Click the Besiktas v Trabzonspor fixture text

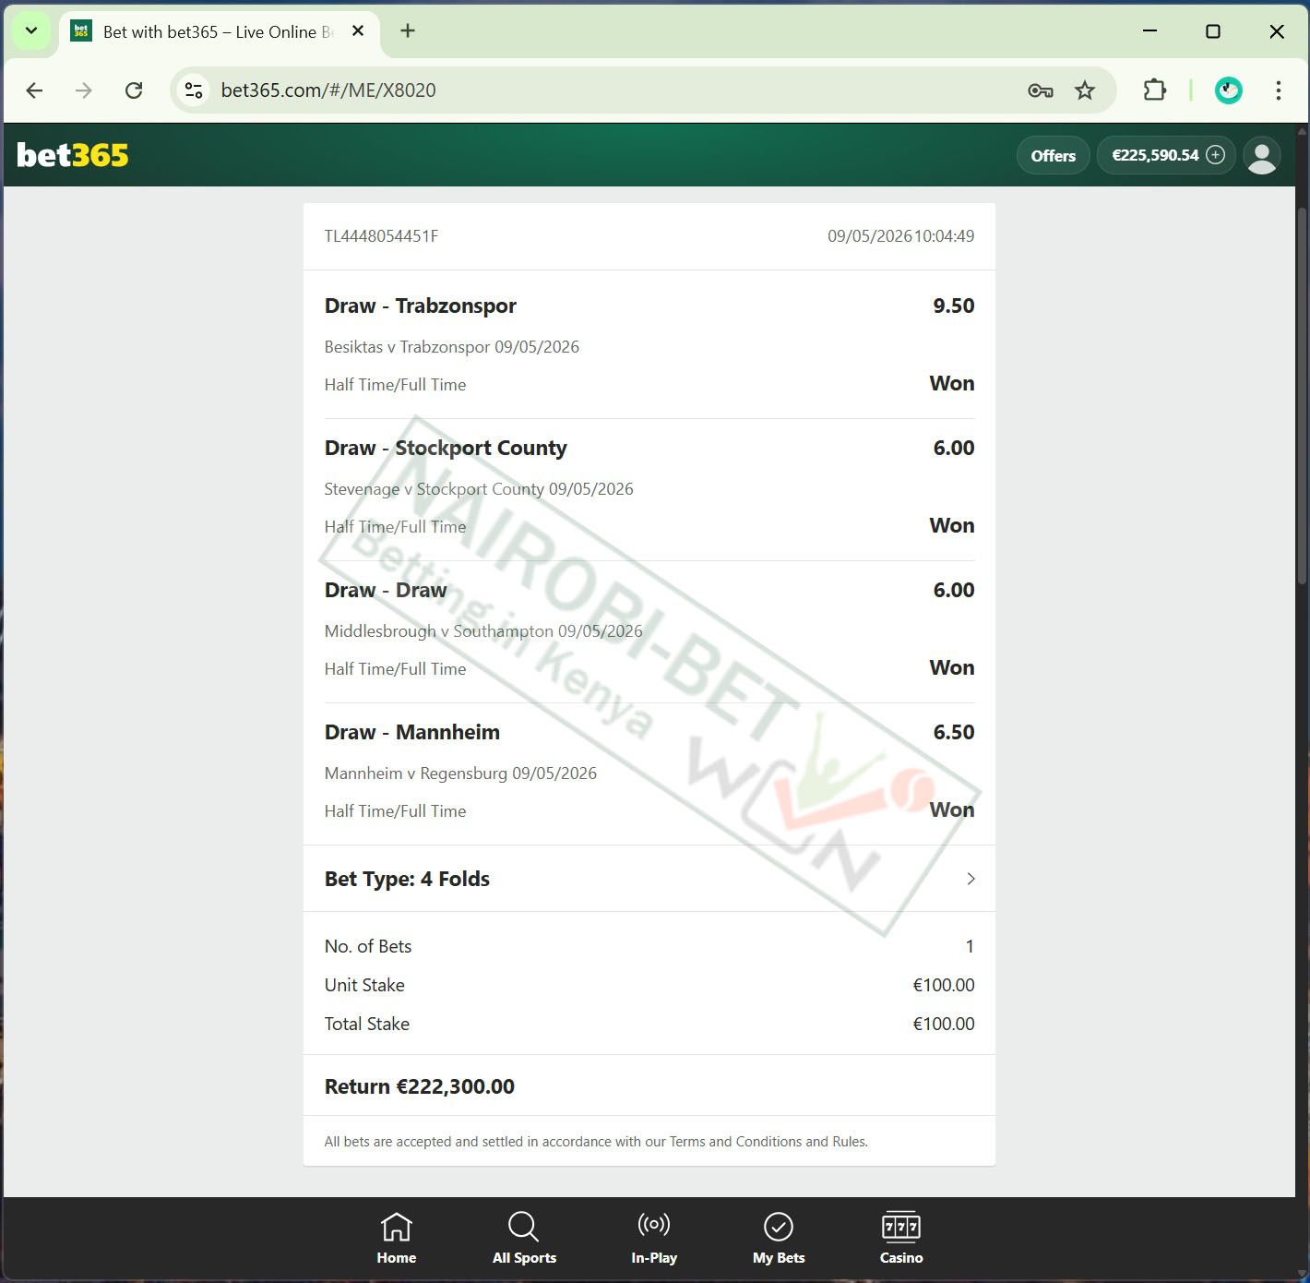(452, 347)
